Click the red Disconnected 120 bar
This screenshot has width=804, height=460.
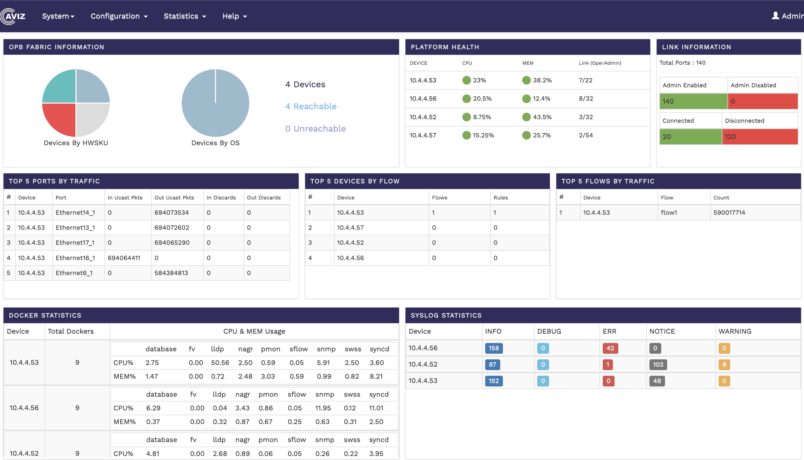759,137
